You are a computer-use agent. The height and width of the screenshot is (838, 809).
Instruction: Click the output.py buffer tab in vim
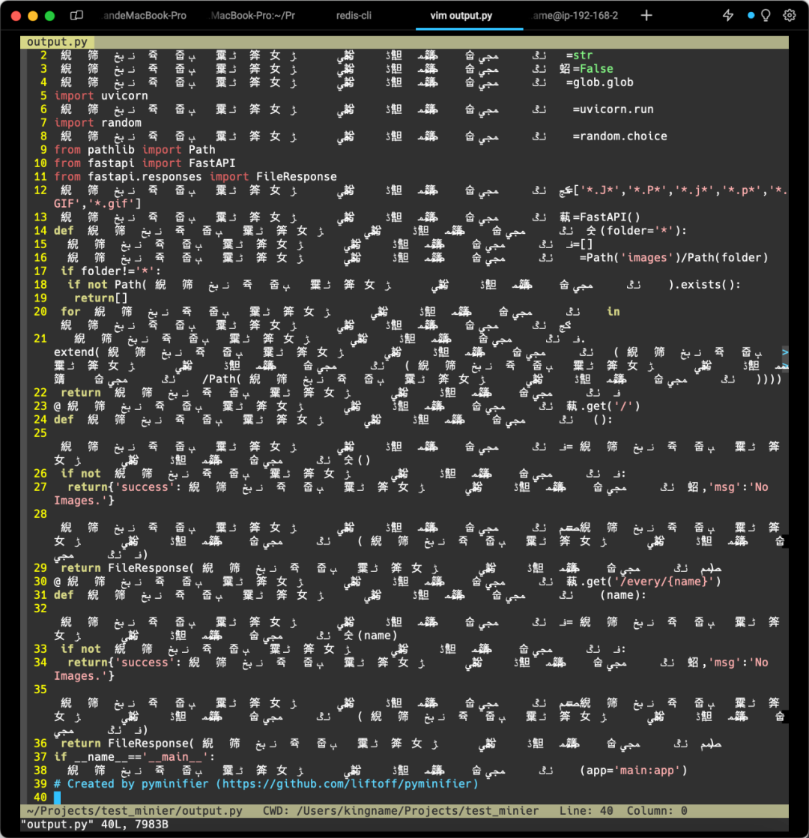click(x=57, y=42)
